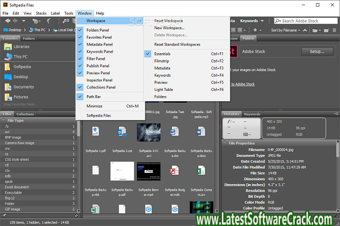The width and height of the screenshot is (340, 226).
Task: Collapse the File Type filter section
Action: click(x=4, y=121)
